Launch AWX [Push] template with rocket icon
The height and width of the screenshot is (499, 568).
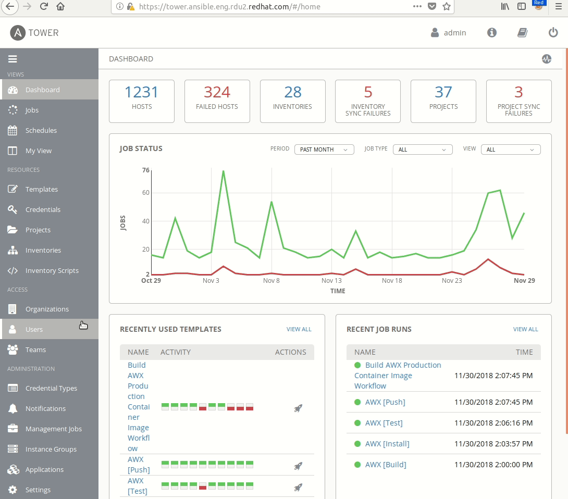(298, 466)
